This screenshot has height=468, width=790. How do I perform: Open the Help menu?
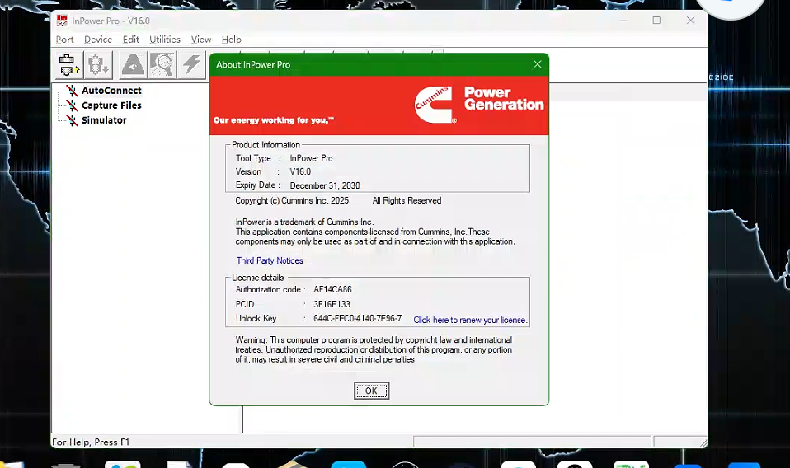pyautogui.click(x=232, y=40)
